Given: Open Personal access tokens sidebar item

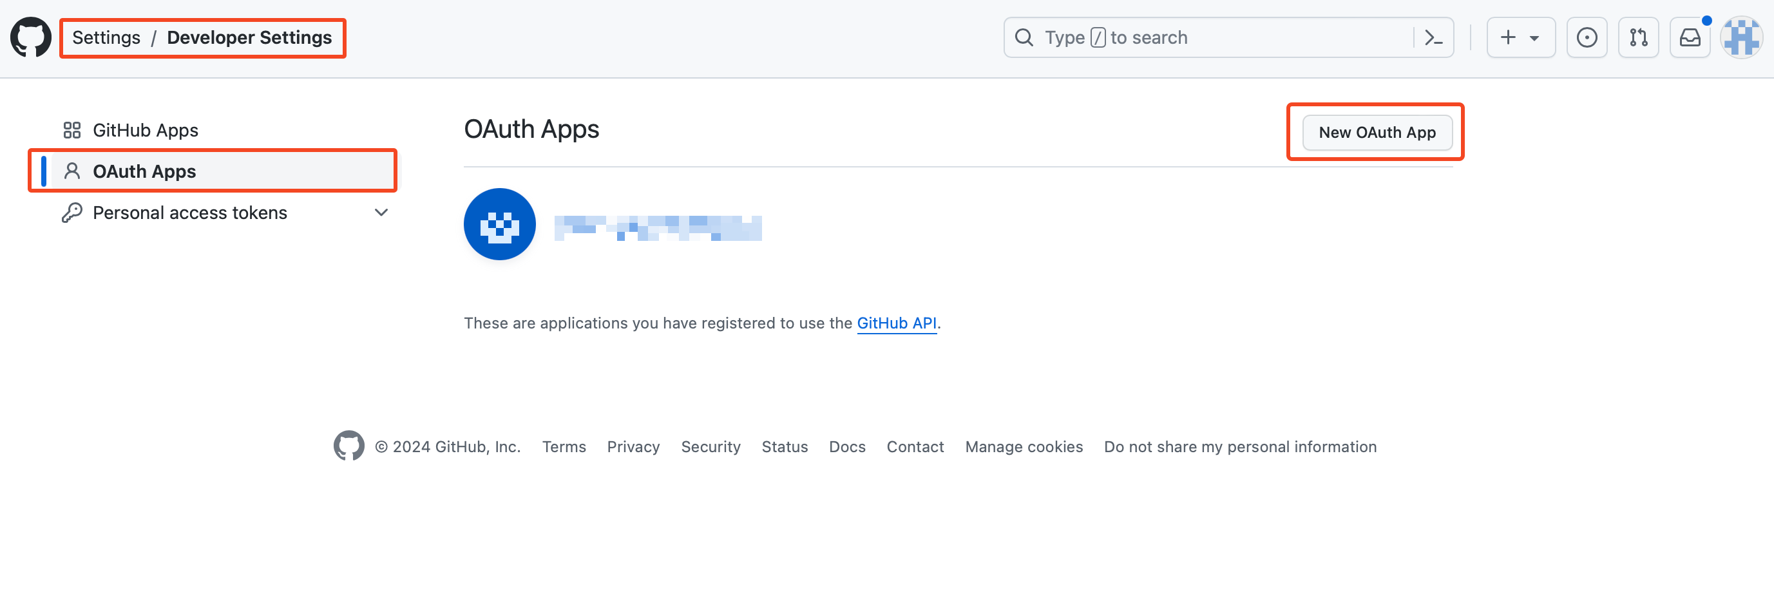Looking at the screenshot, I should point(189,213).
